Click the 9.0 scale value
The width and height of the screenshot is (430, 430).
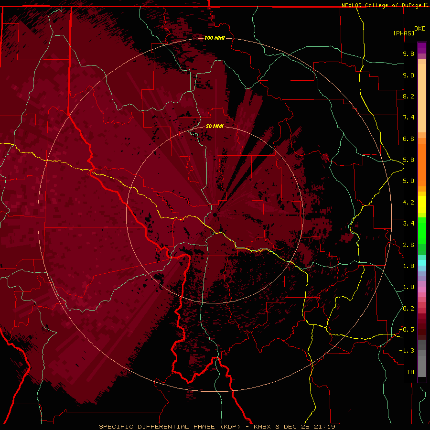pyautogui.click(x=408, y=75)
